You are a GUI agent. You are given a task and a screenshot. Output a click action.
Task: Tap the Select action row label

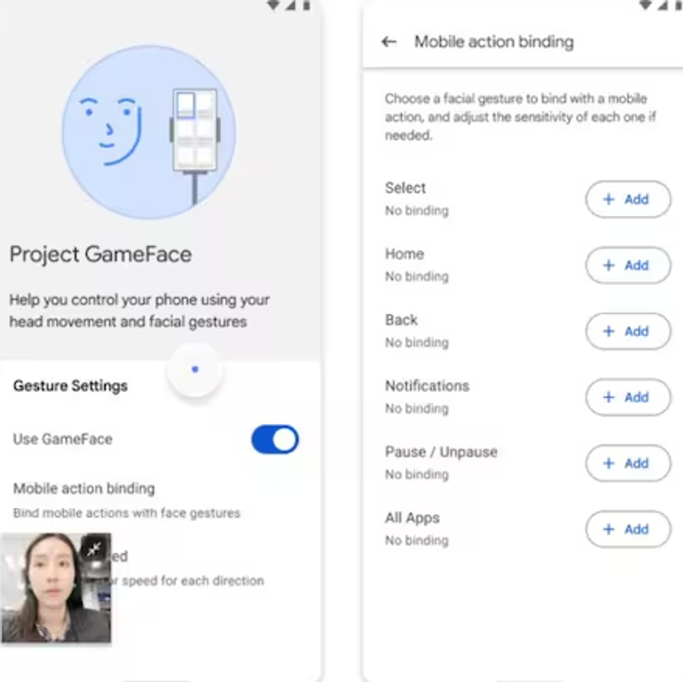(x=405, y=188)
